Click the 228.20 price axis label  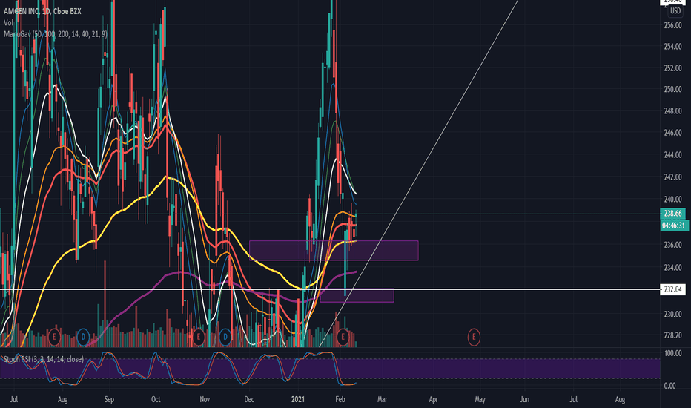point(672,335)
